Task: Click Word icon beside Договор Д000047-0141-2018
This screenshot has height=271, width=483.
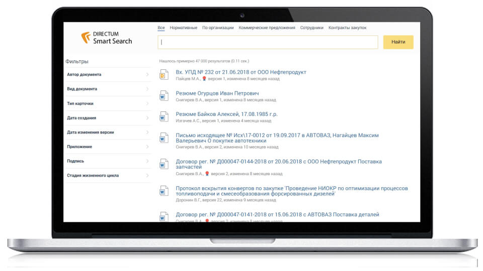Action: click(164, 217)
